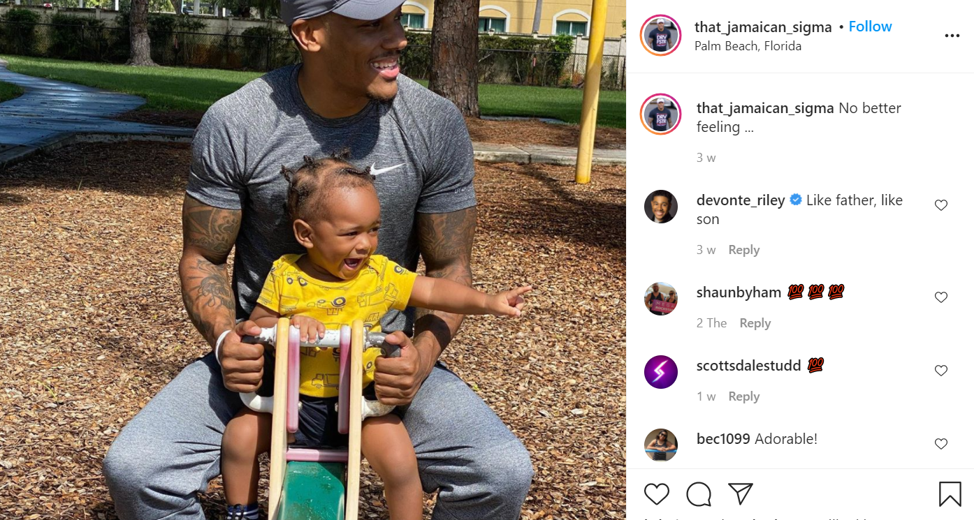This screenshot has width=974, height=520.
Task: Share post via paper plane icon
Action: click(x=741, y=494)
